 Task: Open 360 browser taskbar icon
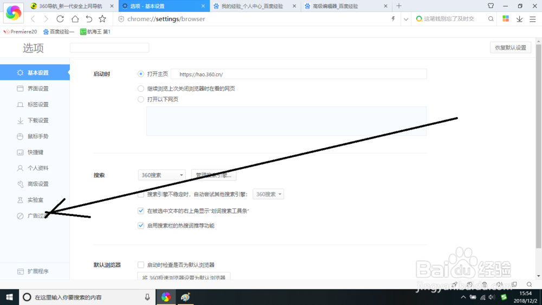pyautogui.click(x=166, y=297)
